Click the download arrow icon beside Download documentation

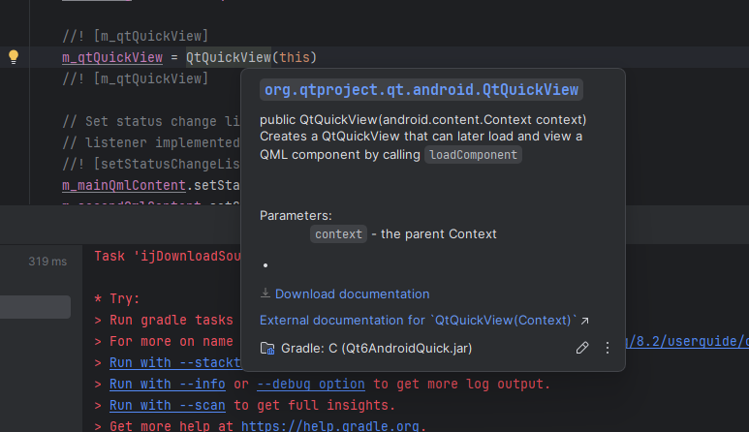click(265, 293)
